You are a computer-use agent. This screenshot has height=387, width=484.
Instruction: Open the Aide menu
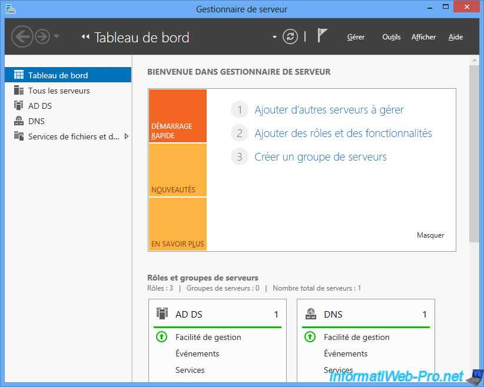tap(456, 37)
